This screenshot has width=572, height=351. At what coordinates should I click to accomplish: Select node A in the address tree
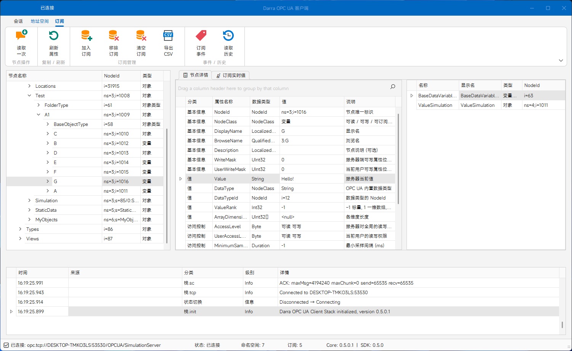pyautogui.click(x=85, y=191)
